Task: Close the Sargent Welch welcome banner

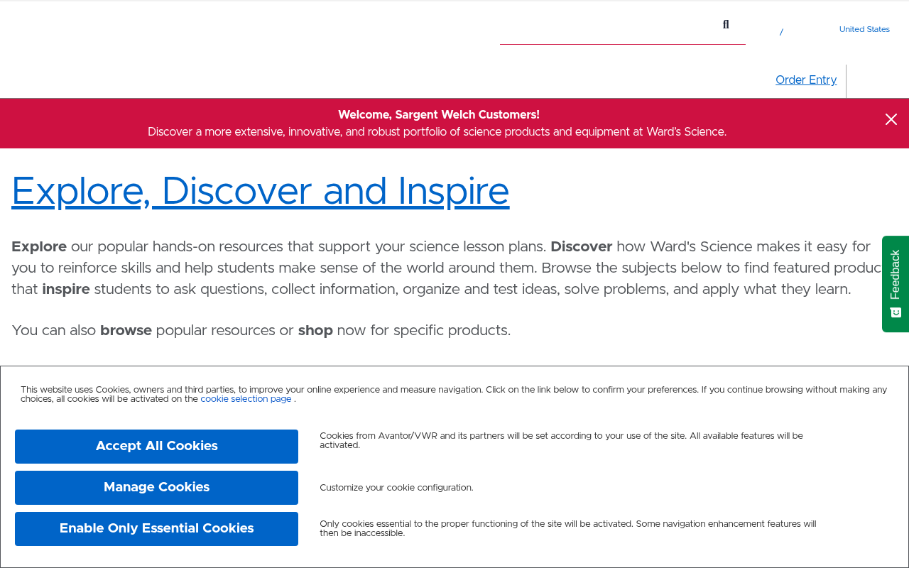Action: coord(891,119)
